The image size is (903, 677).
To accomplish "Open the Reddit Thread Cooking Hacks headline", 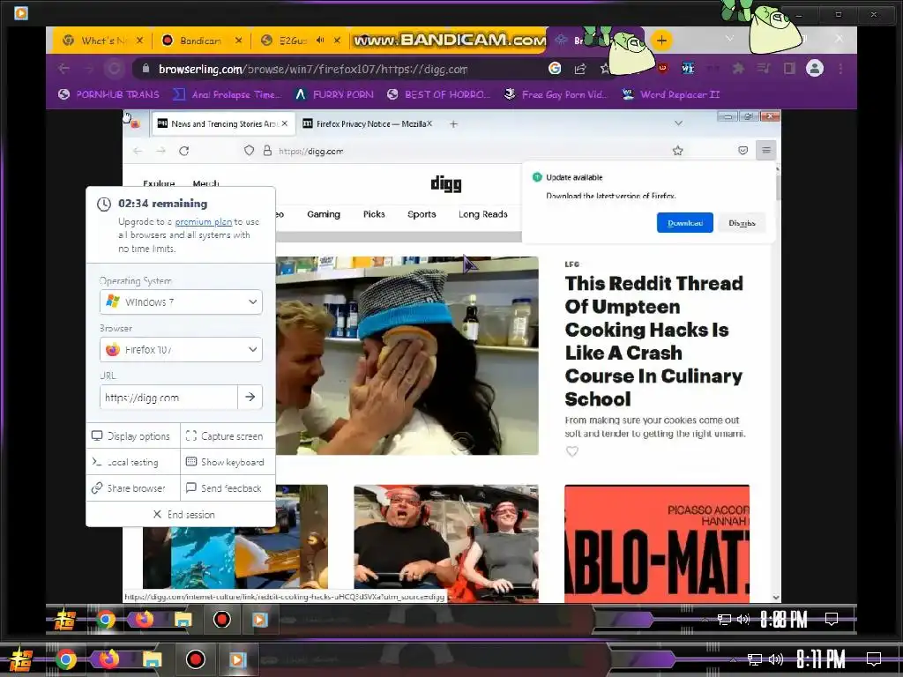I will tap(653, 341).
